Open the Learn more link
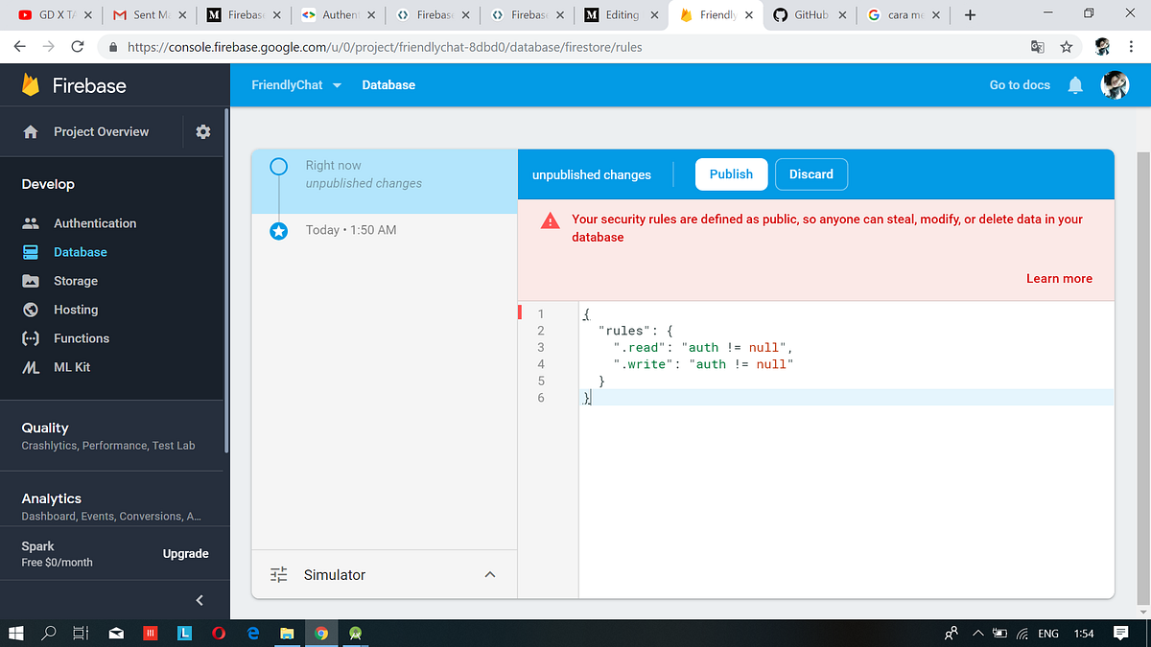Viewport: 1151px width, 647px height. click(1059, 278)
